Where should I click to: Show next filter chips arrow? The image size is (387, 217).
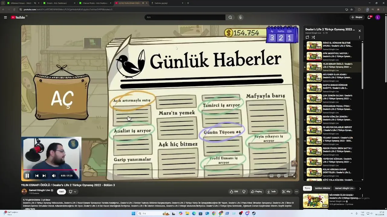pos(360,188)
